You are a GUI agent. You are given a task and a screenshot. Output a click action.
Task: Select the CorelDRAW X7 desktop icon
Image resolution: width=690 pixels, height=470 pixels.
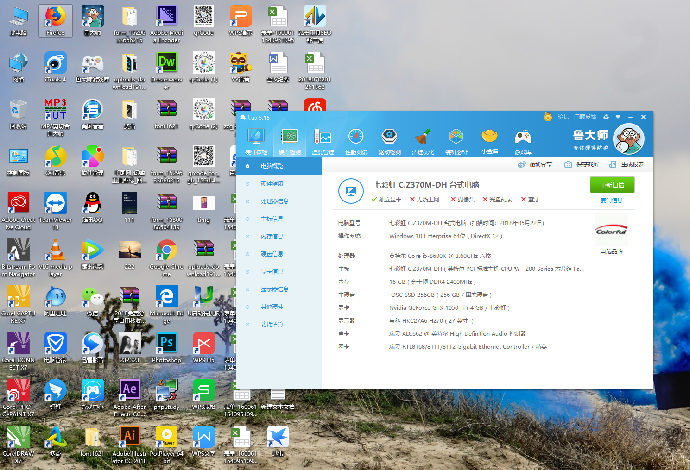(19, 445)
